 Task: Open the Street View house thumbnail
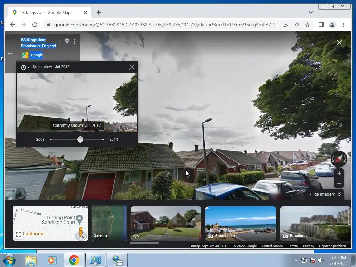[x=166, y=223]
